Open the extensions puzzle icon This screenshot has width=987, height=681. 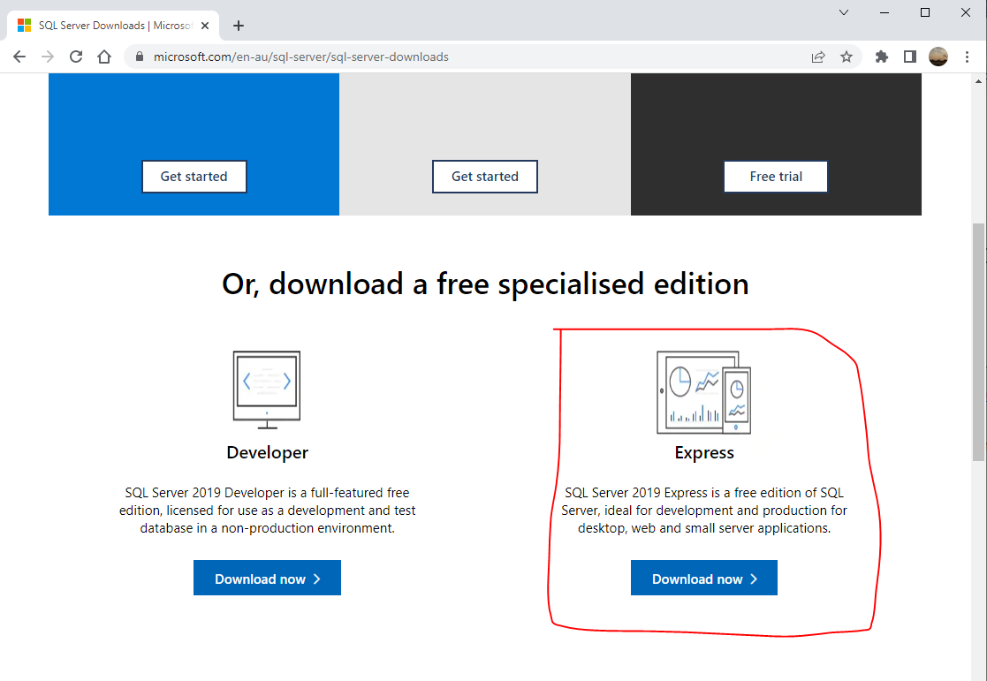click(x=882, y=57)
